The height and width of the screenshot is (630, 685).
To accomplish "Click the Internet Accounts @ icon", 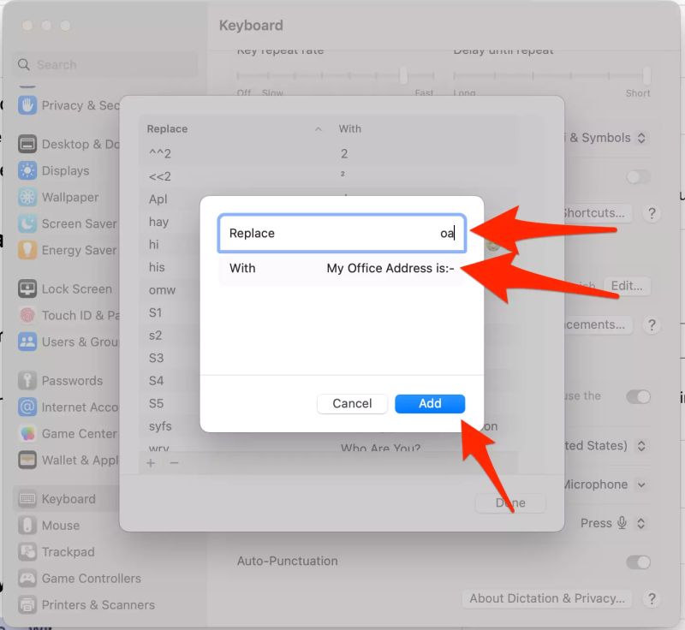I will 27,407.
